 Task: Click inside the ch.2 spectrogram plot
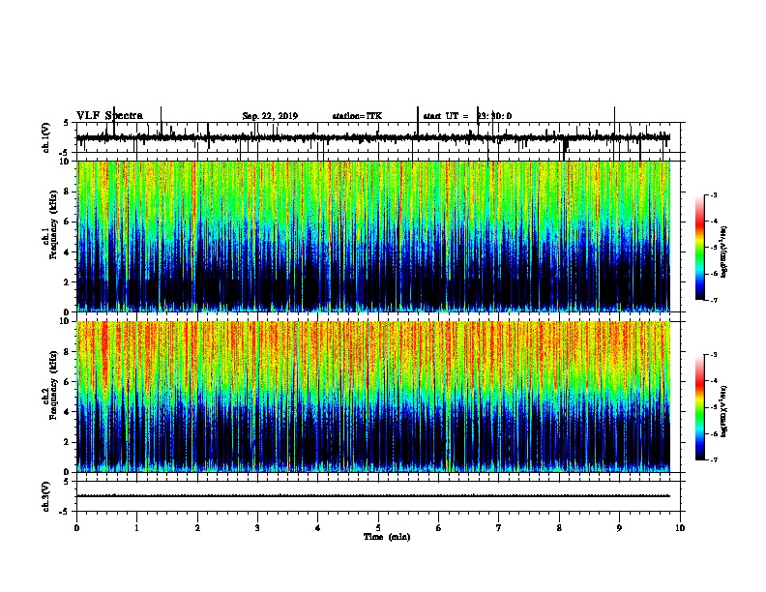[373, 397]
